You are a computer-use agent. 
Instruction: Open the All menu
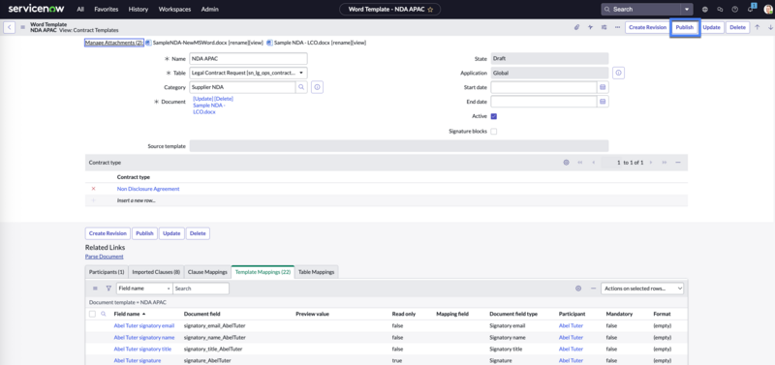[x=80, y=10]
